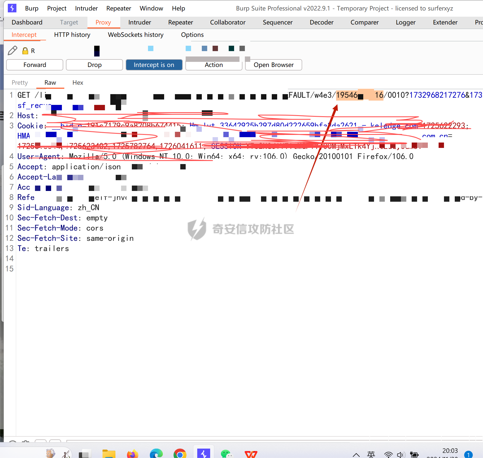The image size is (483, 458).
Task: Open the Burp menu
Action: [x=32, y=8]
